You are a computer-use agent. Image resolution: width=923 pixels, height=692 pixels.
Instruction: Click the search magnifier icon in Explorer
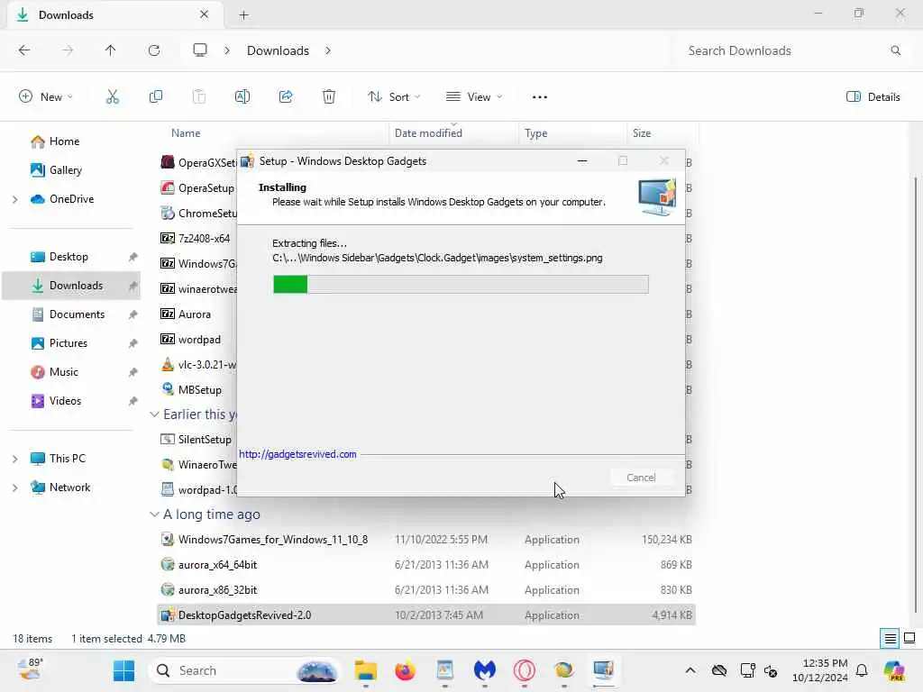[895, 50]
